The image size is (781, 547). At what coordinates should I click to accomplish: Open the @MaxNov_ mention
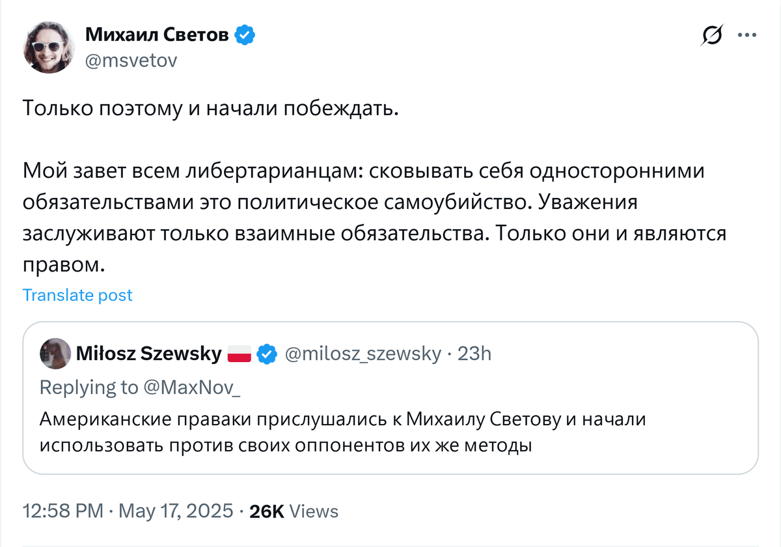click(192, 387)
